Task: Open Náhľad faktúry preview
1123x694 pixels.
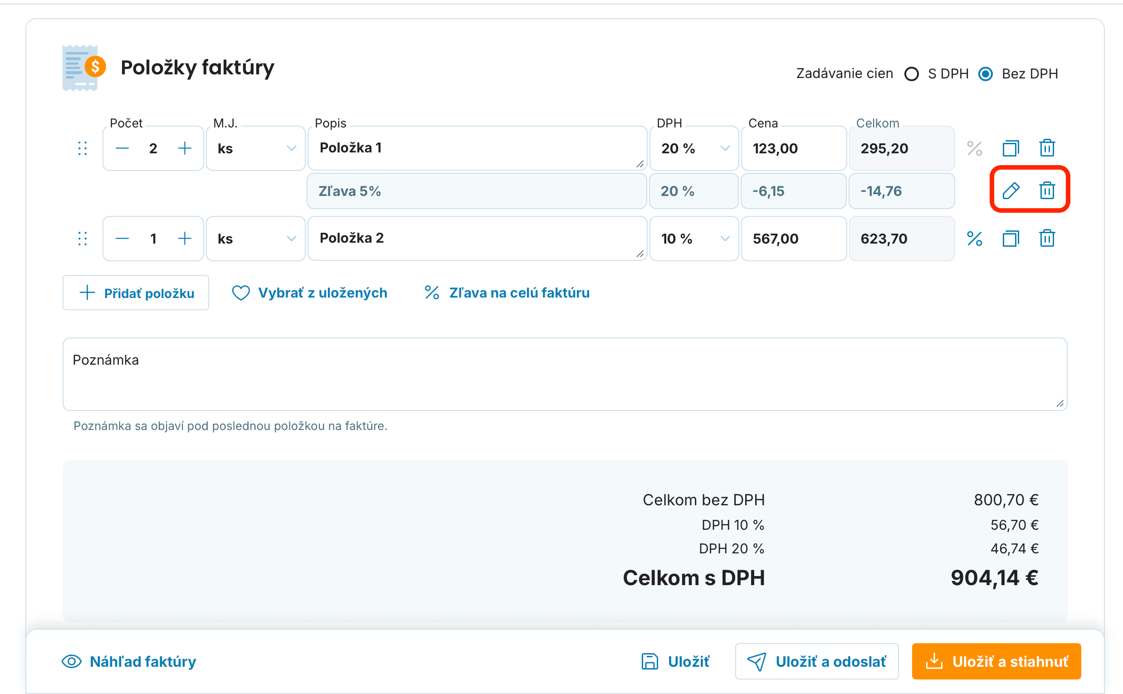Action: [x=129, y=661]
